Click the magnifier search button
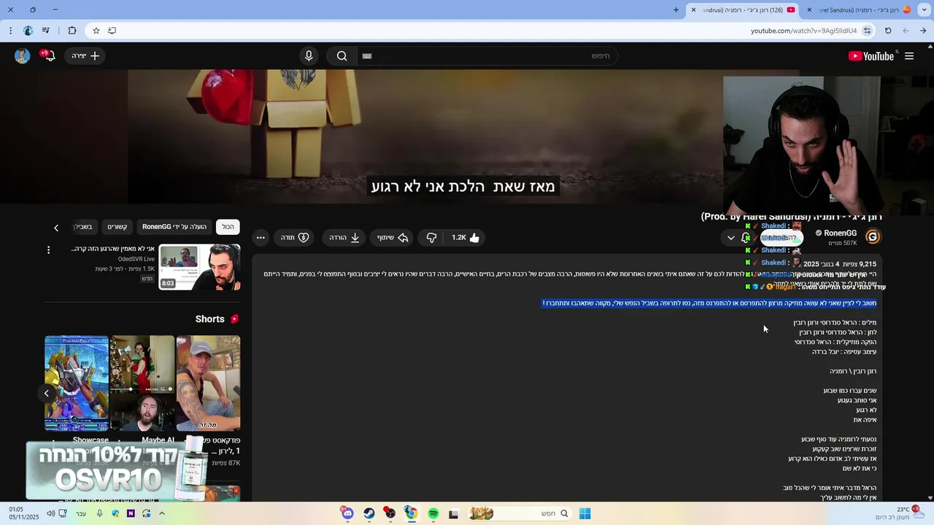The image size is (934, 525). (341, 56)
